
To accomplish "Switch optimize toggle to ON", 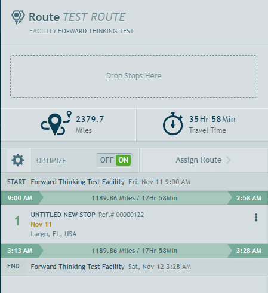I will tap(124, 160).
